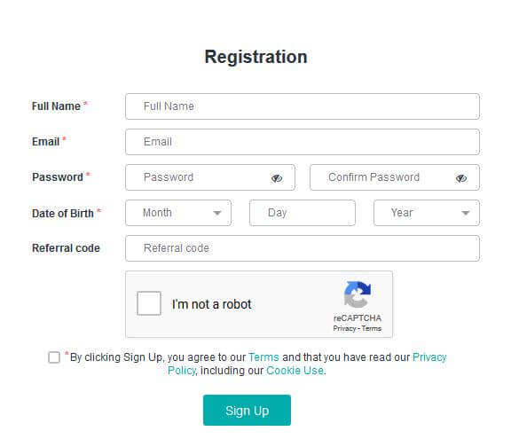Focus the Full Name input field
Viewport: 511px width, 439px height.
point(303,106)
